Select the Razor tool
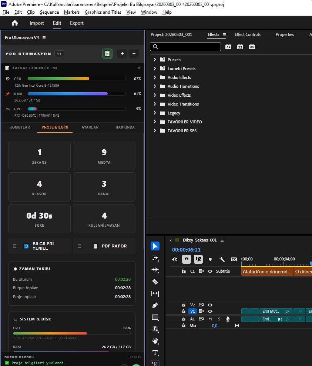The width and height of the screenshot is (312, 366). coord(155,282)
